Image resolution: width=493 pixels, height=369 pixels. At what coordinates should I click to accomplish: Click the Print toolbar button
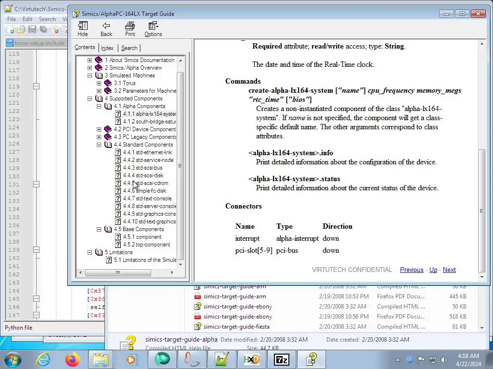point(130,29)
